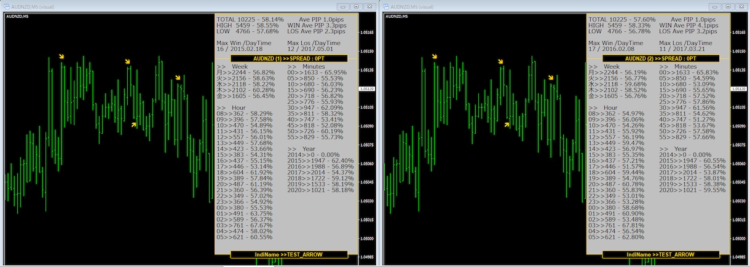Click year row '2015>>1947 - 62.40%'
Viewport: 750px width, 267px height.
click(320, 161)
